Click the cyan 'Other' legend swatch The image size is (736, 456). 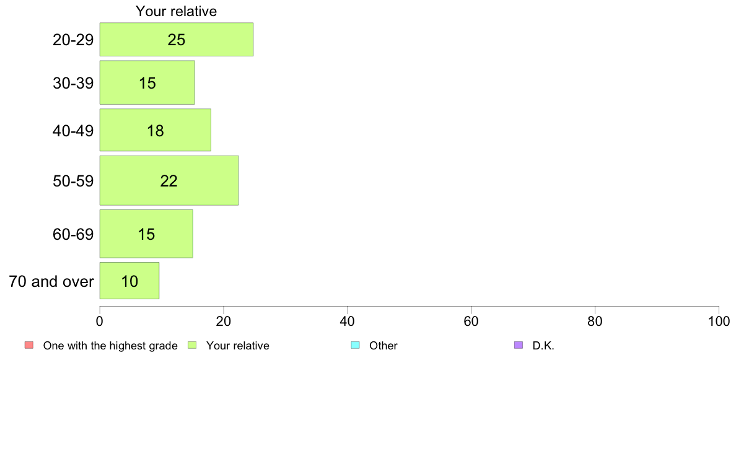(x=356, y=345)
